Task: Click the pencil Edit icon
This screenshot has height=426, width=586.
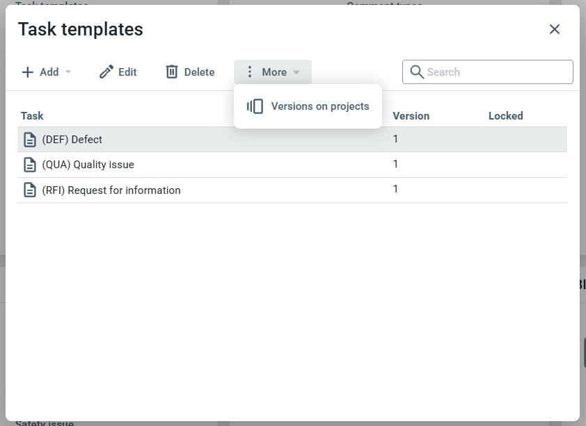Action: (x=106, y=72)
